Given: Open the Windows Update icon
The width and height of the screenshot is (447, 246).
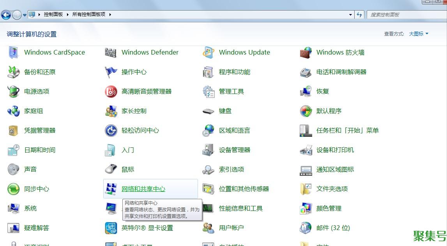Looking at the screenshot, I should pyautogui.click(x=208, y=53).
